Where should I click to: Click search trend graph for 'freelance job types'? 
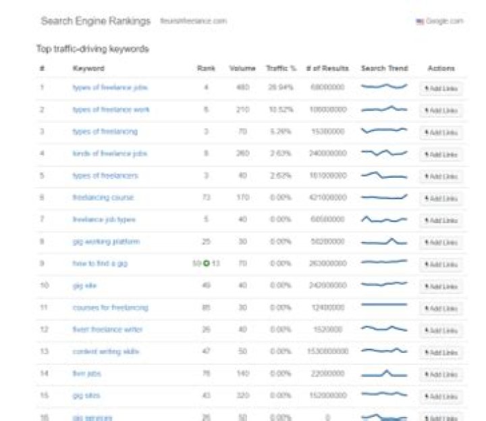pyautogui.click(x=384, y=219)
